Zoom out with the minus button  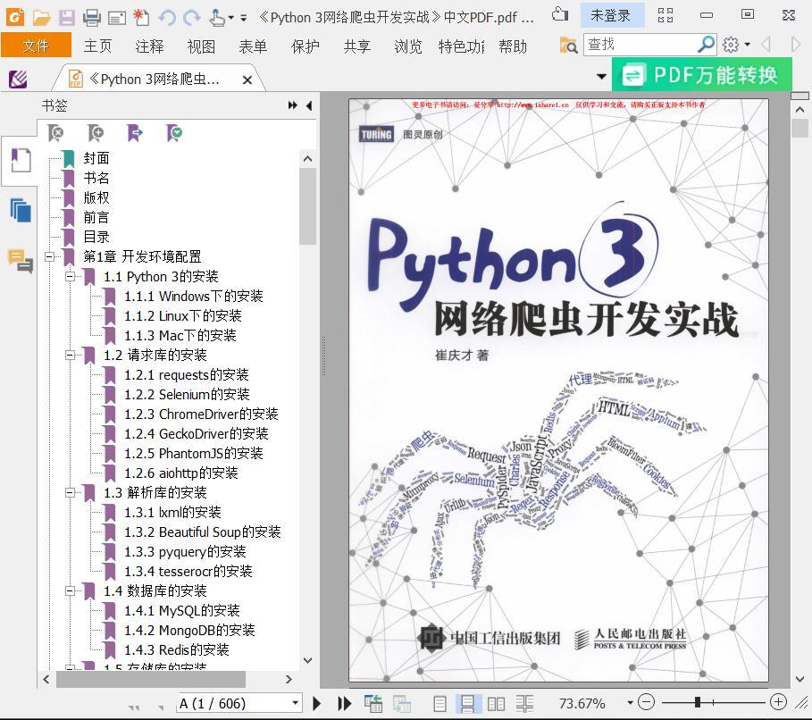click(x=646, y=702)
